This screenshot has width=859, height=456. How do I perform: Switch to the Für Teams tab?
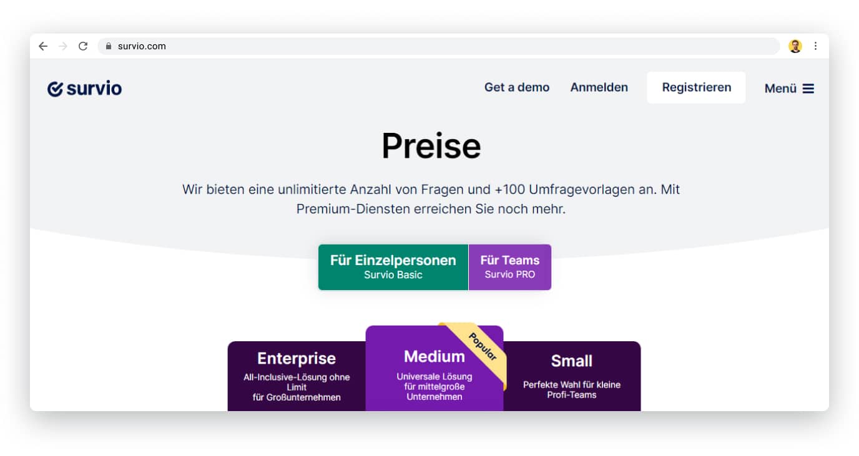click(x=509, y=267)
